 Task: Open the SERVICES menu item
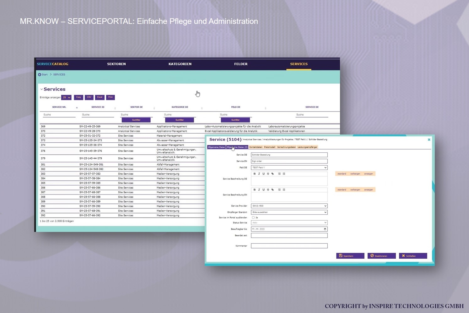click(299, 64)
